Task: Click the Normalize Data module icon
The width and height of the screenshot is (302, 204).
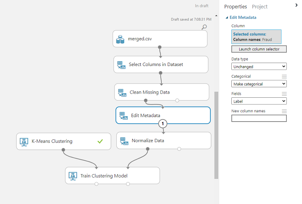Action: coord(124,141)
